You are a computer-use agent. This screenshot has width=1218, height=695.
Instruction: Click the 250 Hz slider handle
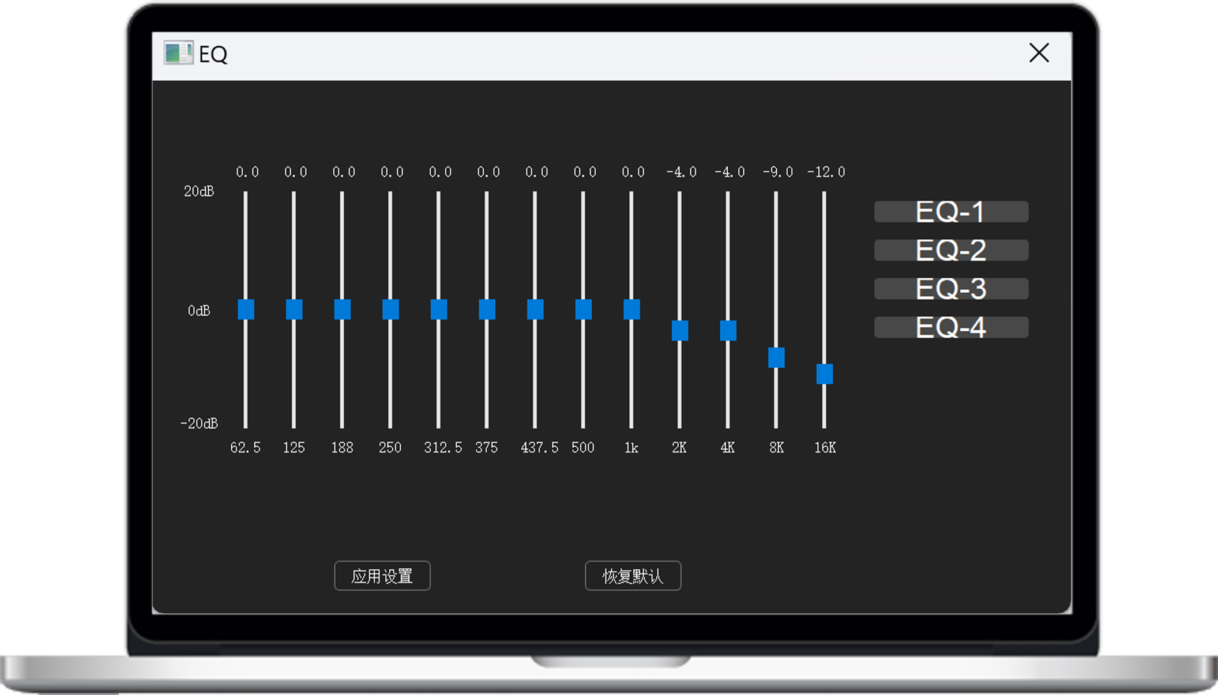point(390,309)
